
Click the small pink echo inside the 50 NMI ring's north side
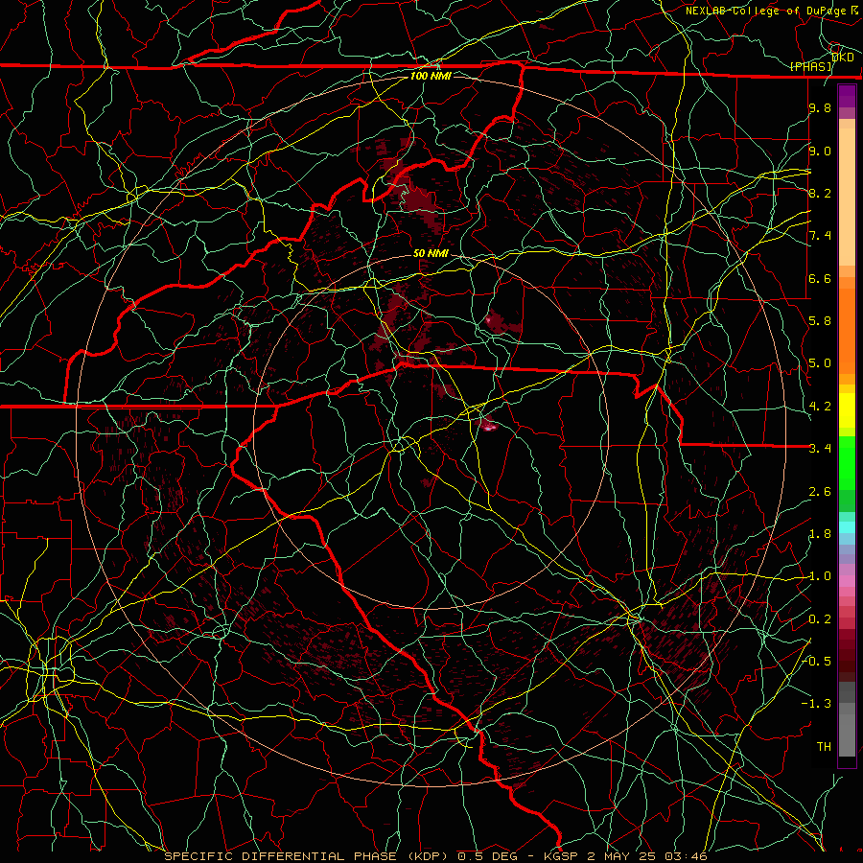tap(488, 318)
